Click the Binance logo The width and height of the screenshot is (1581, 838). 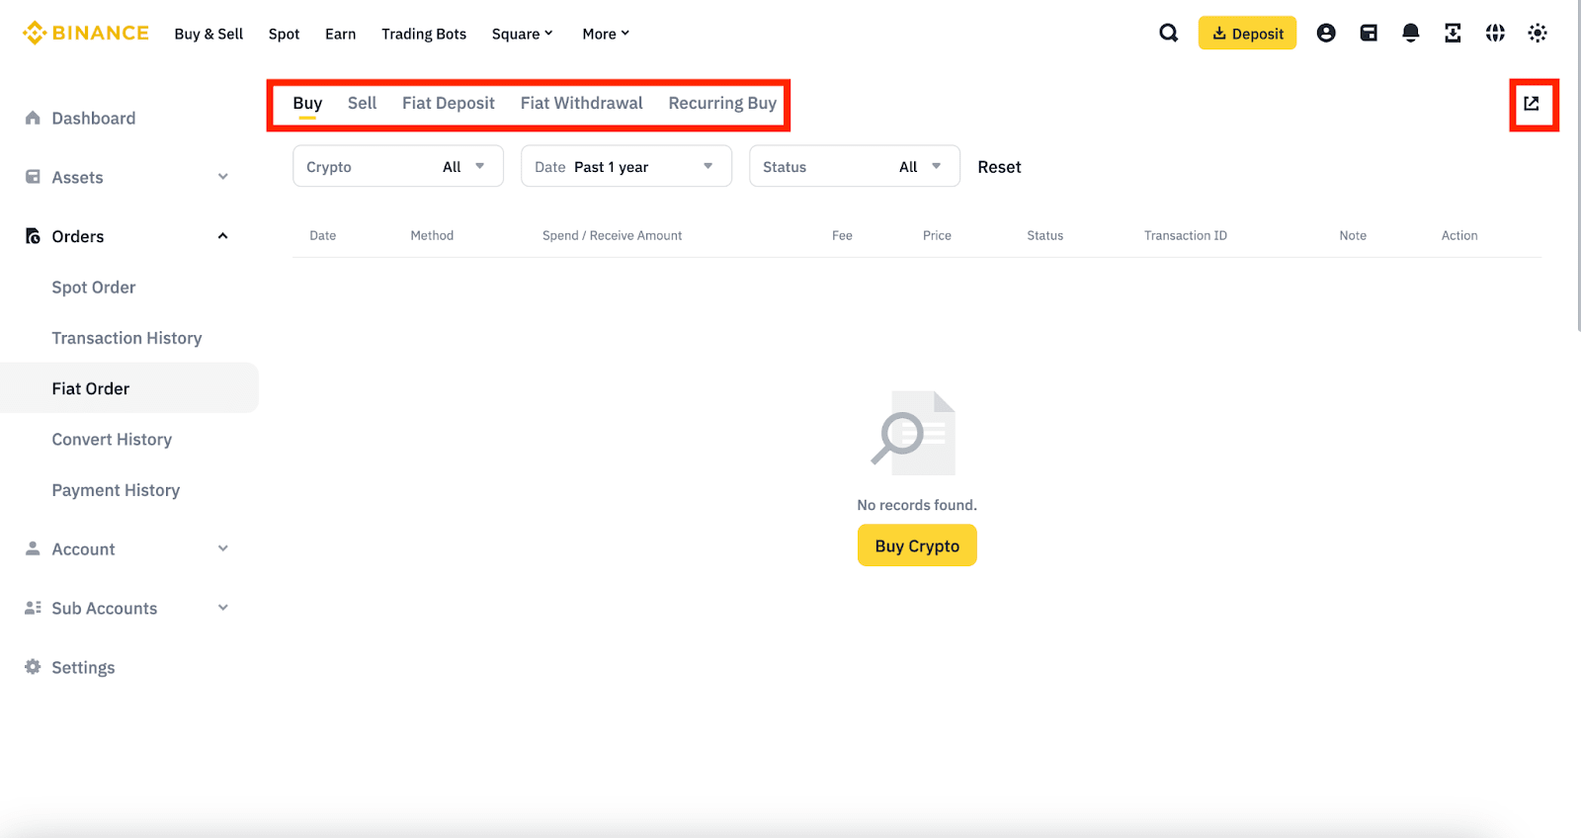click(86, 33)
